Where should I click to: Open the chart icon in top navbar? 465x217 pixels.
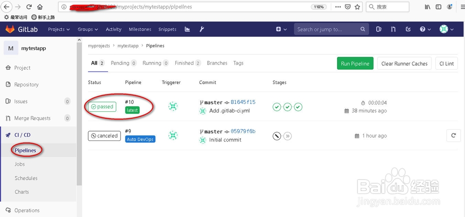pos(187,29)
